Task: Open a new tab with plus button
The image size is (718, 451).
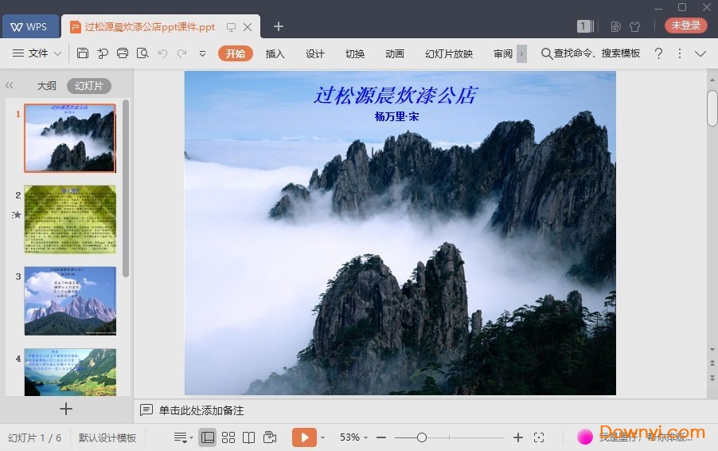Action: tap(279, 26)
